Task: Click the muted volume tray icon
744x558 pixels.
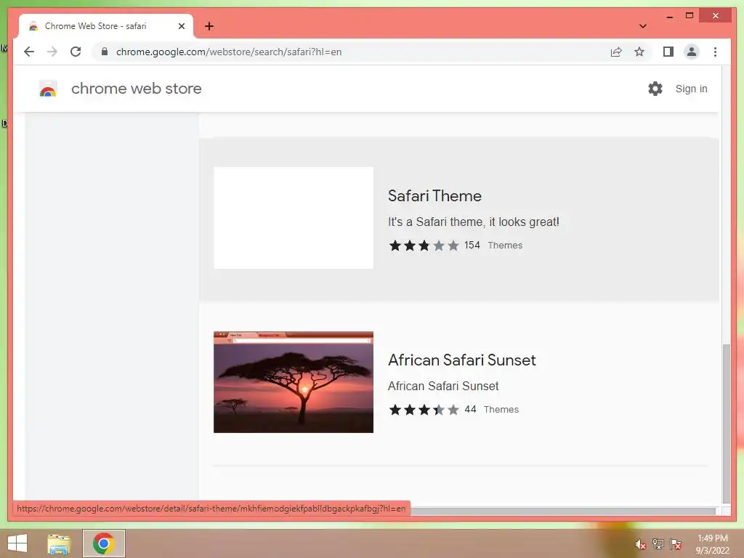Action: [x=640, y=544]
